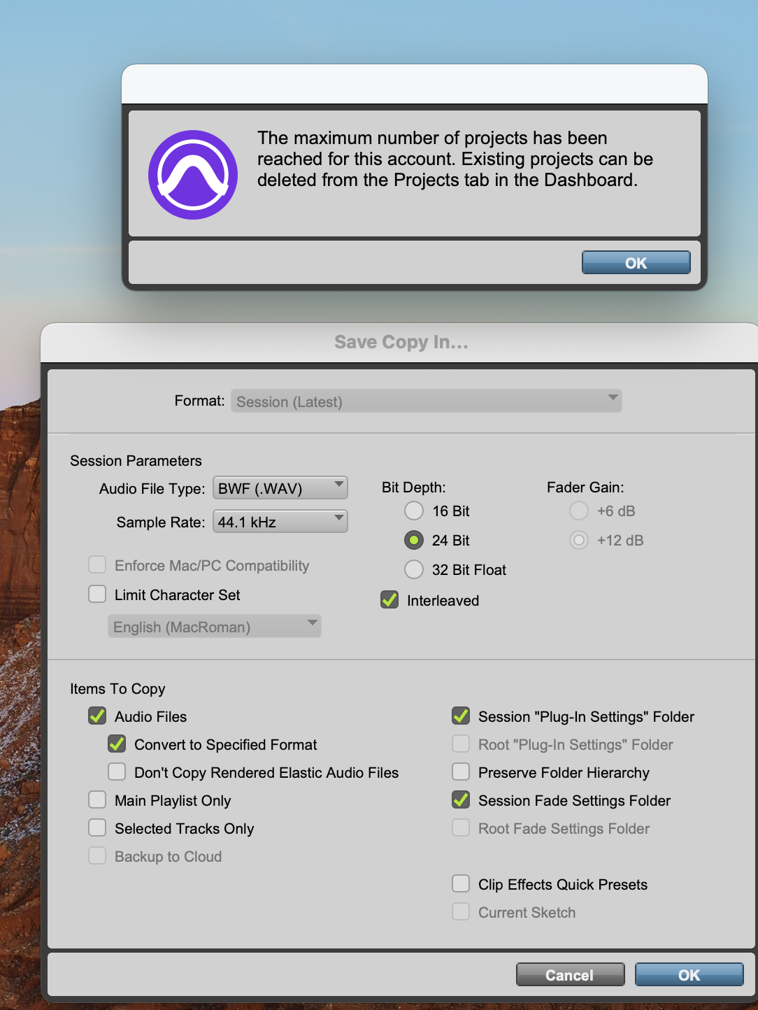Select the 32 Bit Float depth option

pos(414,569)
